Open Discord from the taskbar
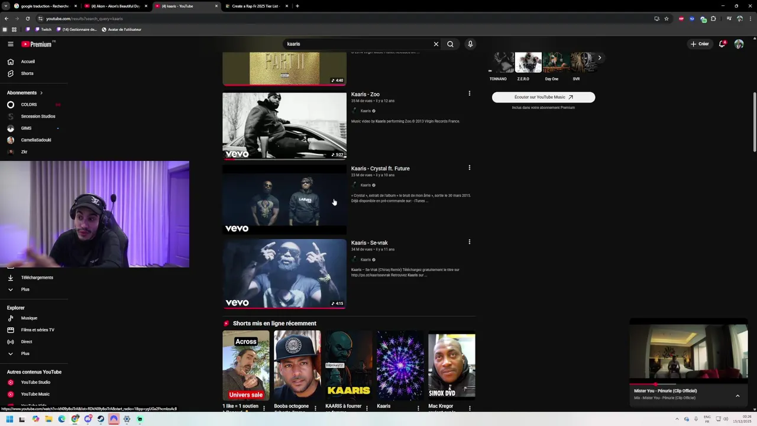This screenshot has height=426, width=757. 88,419
